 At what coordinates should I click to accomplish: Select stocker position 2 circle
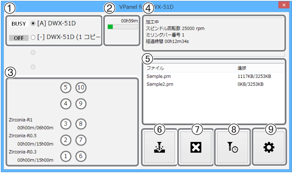point(66,140)
